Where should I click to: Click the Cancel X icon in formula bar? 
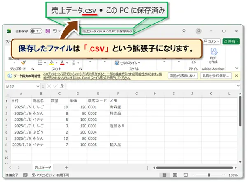49,86
